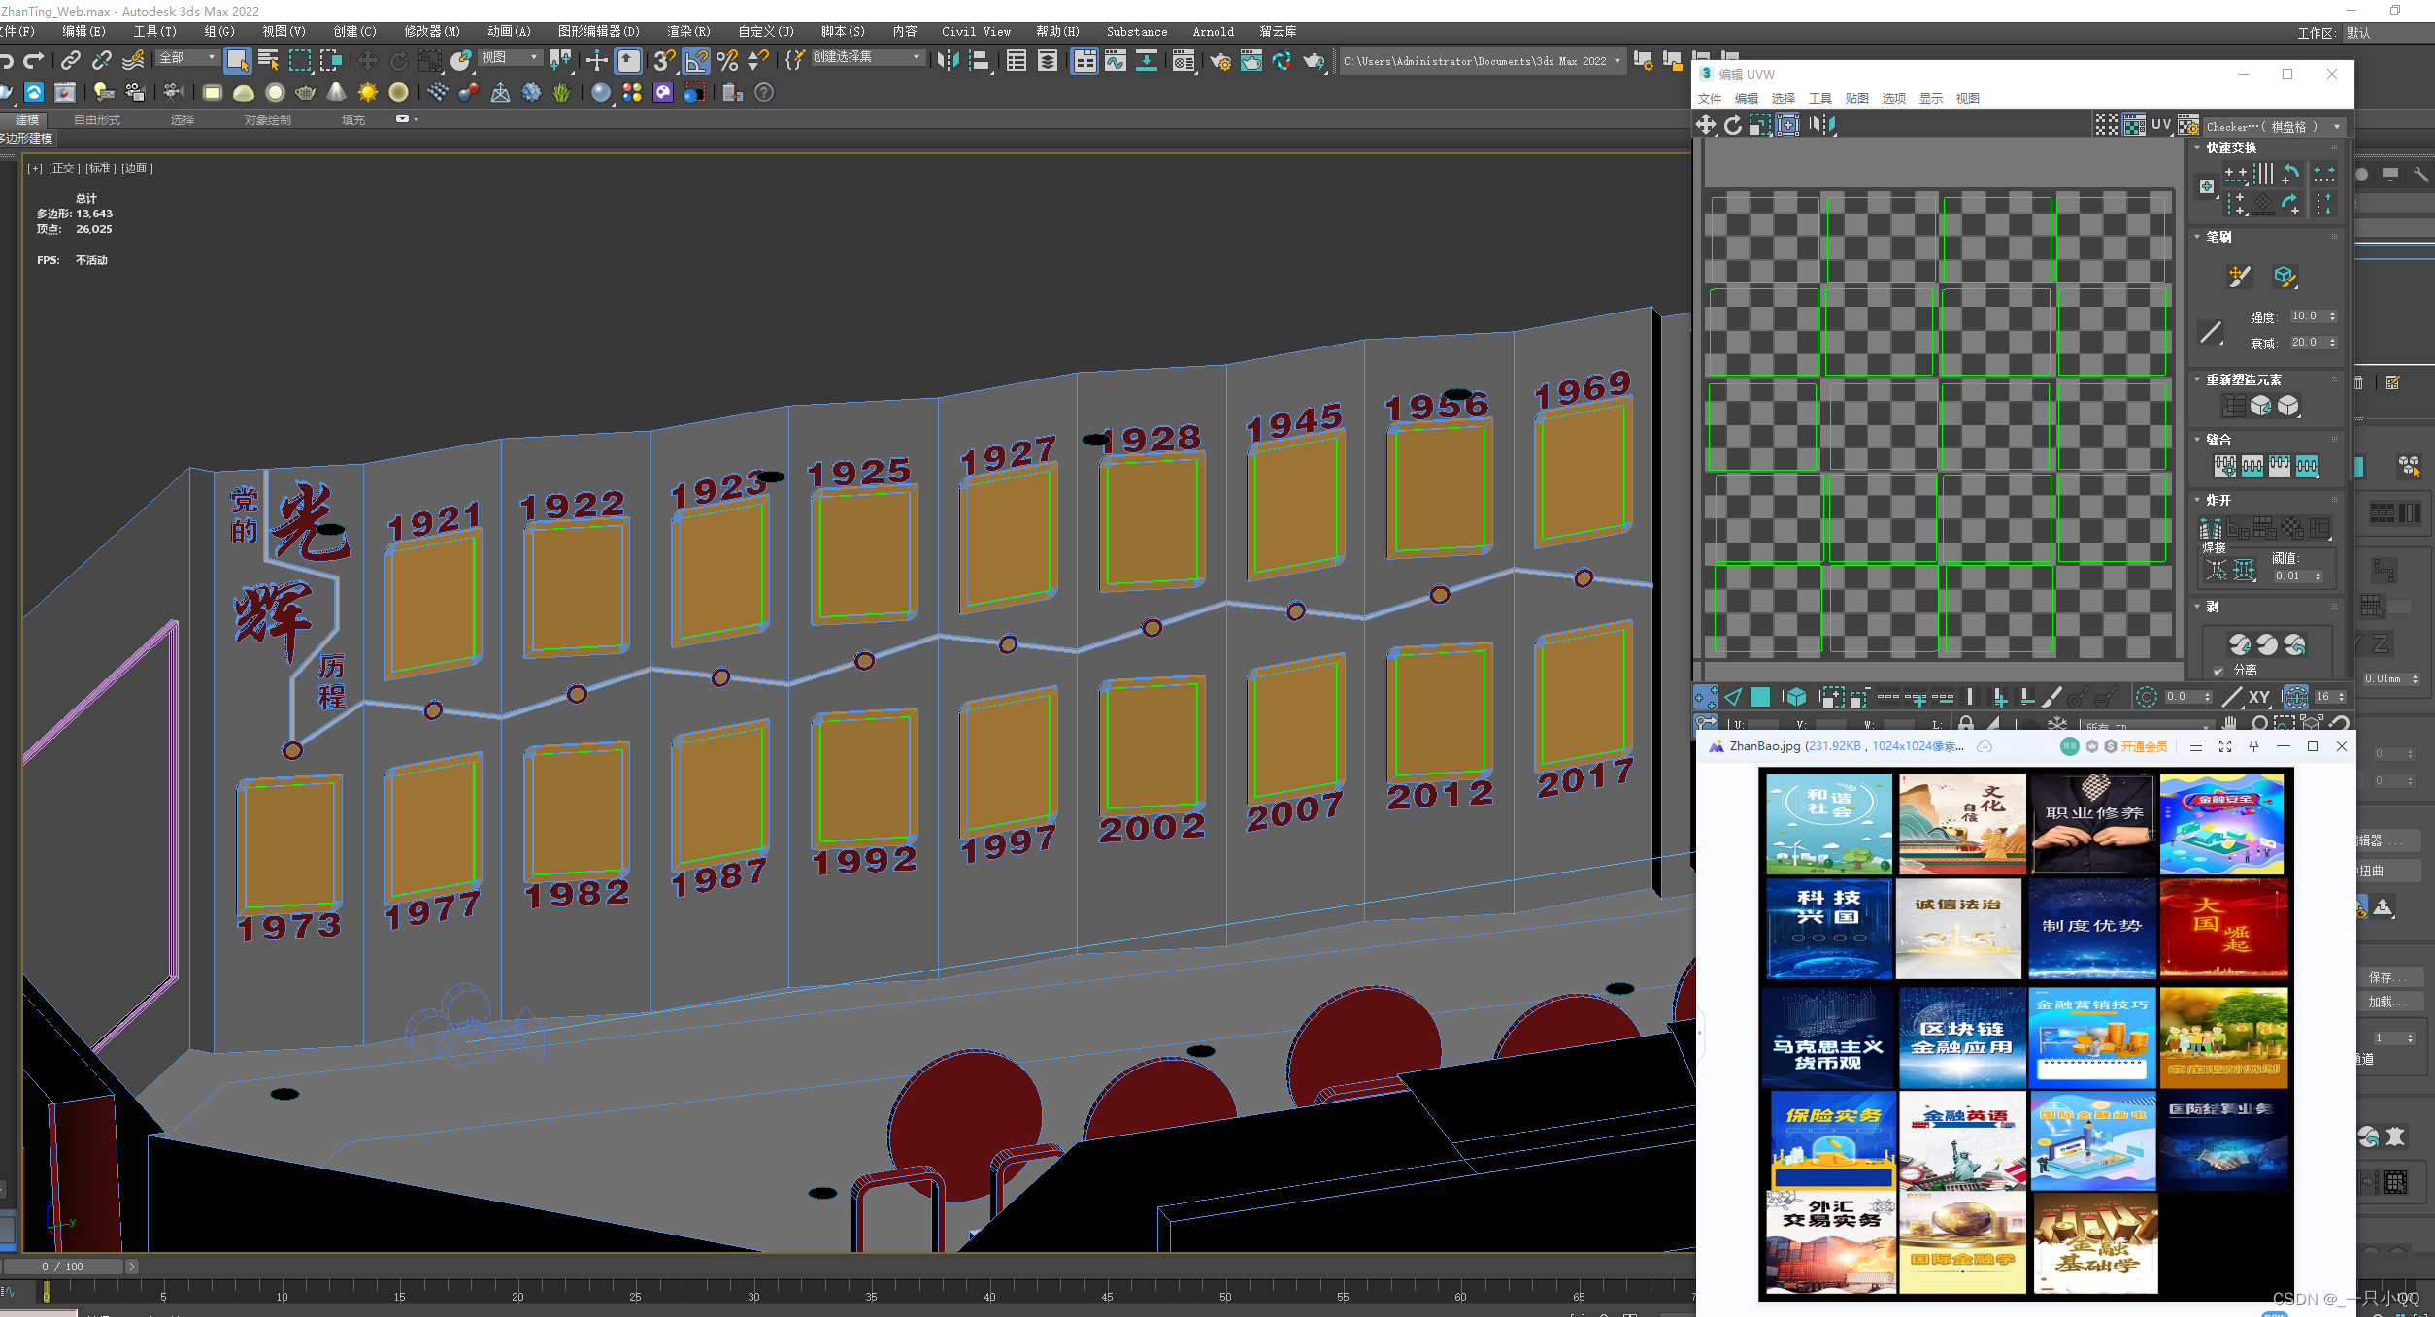Select polygon sub-object mode in UVW editor
The width and height of the screenshot is (2435, 1317).
click(x=1759, y=697)
